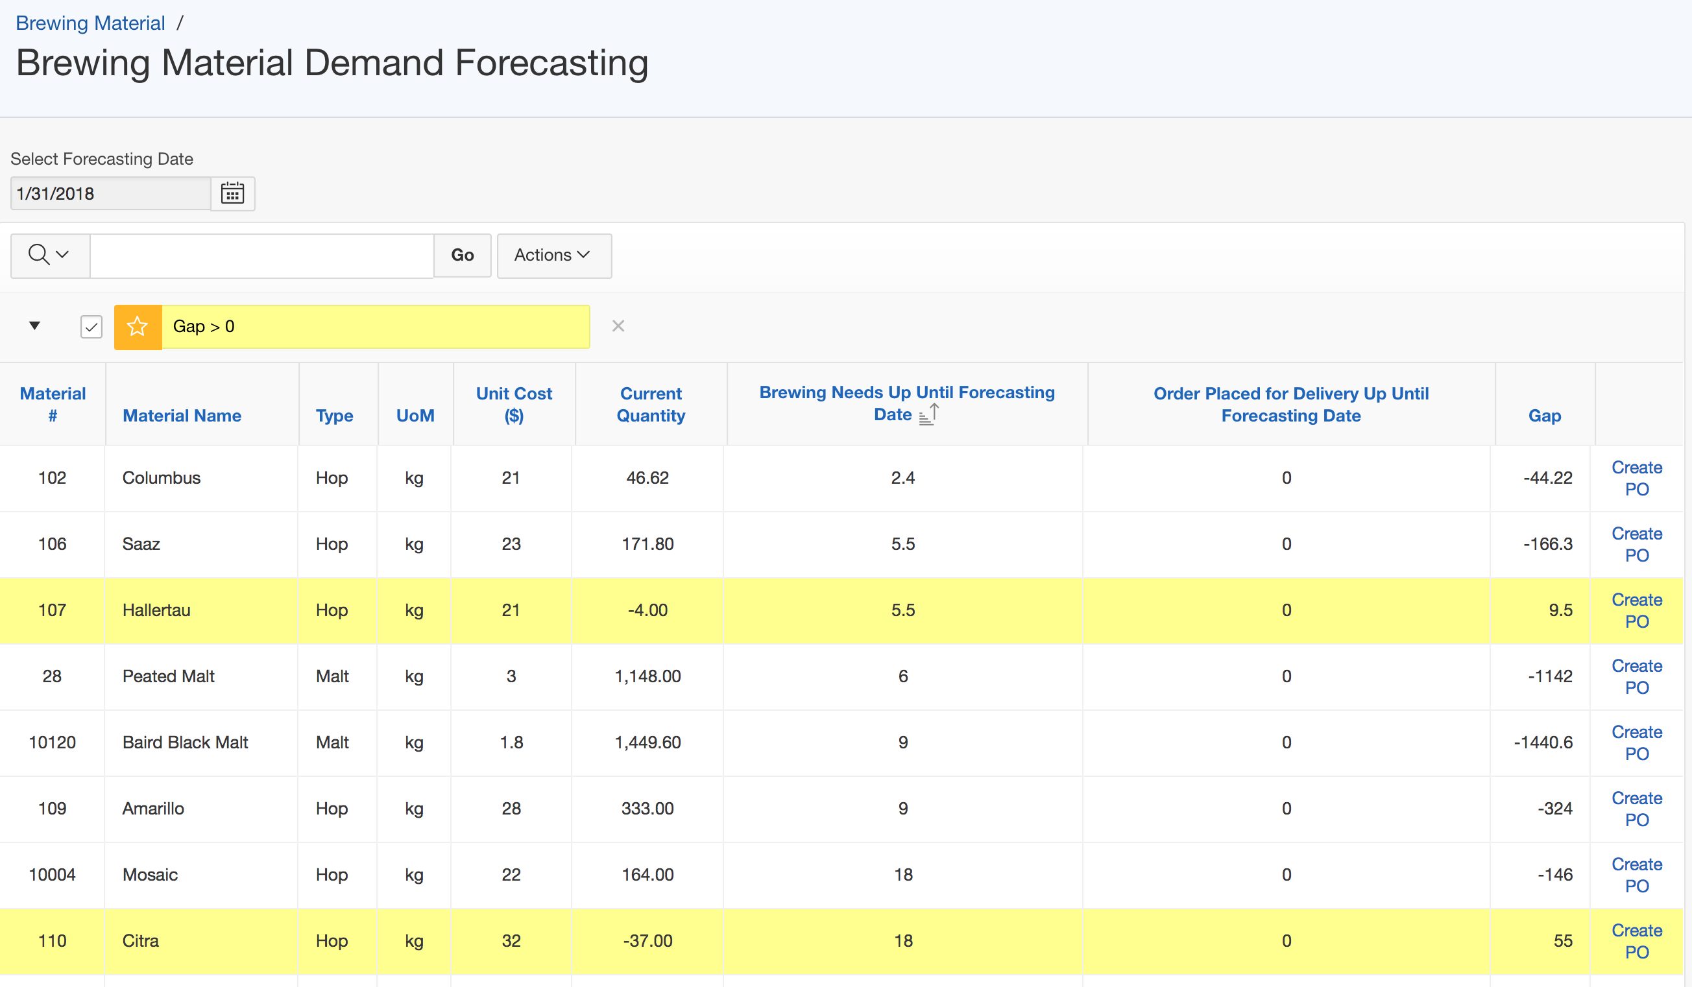
Task: Click the ascending sort icon in Brewing Needs header
Action: tap(928, 414)
